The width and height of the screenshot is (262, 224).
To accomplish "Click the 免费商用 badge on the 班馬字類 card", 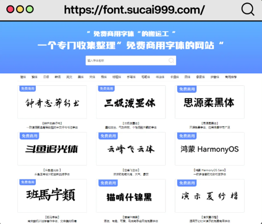I will tap(28, 182).
